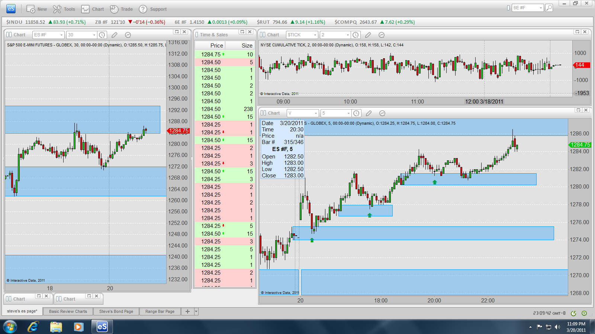
Task: Switch to Range Bar Page tab
Action: coord(160,311)
